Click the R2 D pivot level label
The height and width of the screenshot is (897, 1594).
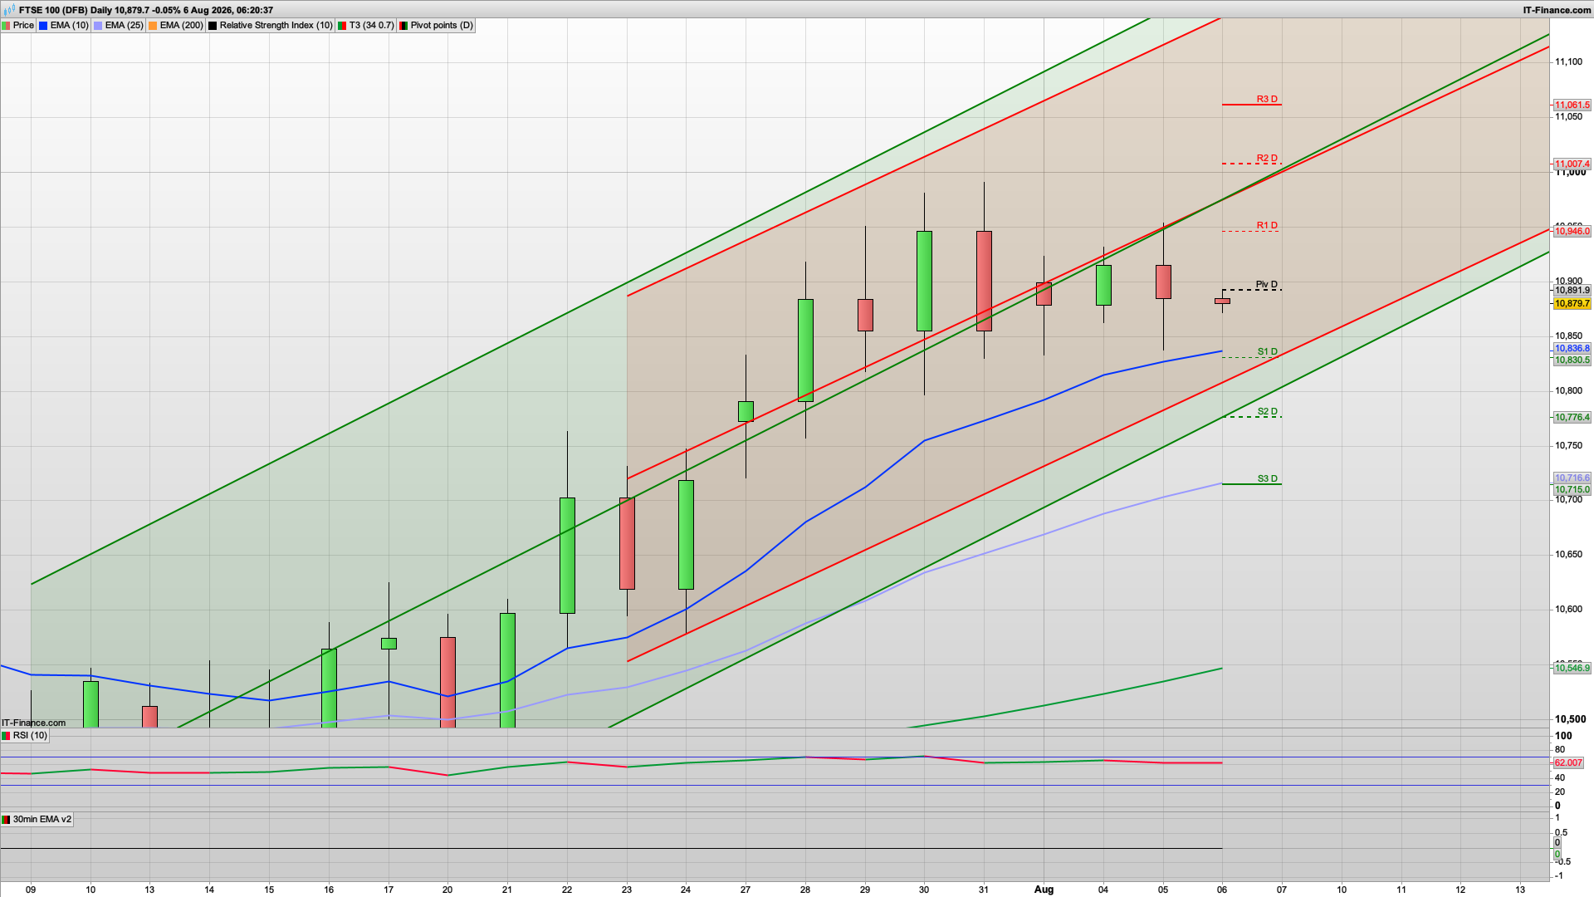[1267, 158]
